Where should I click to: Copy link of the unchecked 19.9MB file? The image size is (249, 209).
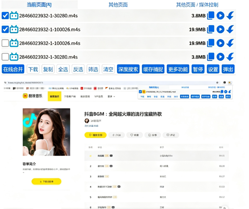(211, 43)
